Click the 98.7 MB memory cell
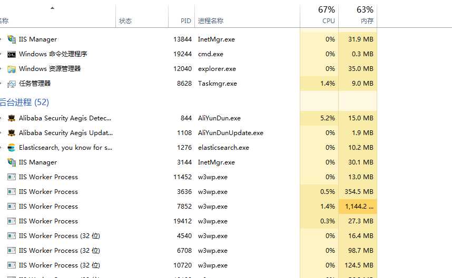The image size is (452, 278). [x=361, y=251]
